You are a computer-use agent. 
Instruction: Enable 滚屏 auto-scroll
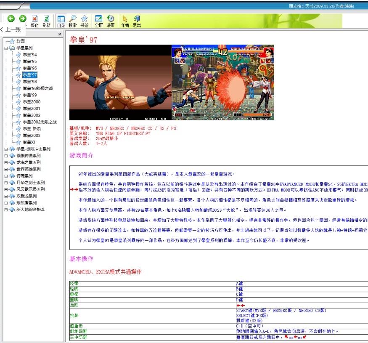coord(111,21)
